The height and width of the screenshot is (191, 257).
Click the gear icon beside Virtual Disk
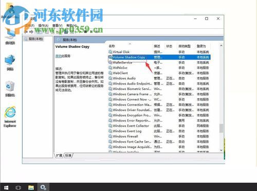(x=110, y=51)
